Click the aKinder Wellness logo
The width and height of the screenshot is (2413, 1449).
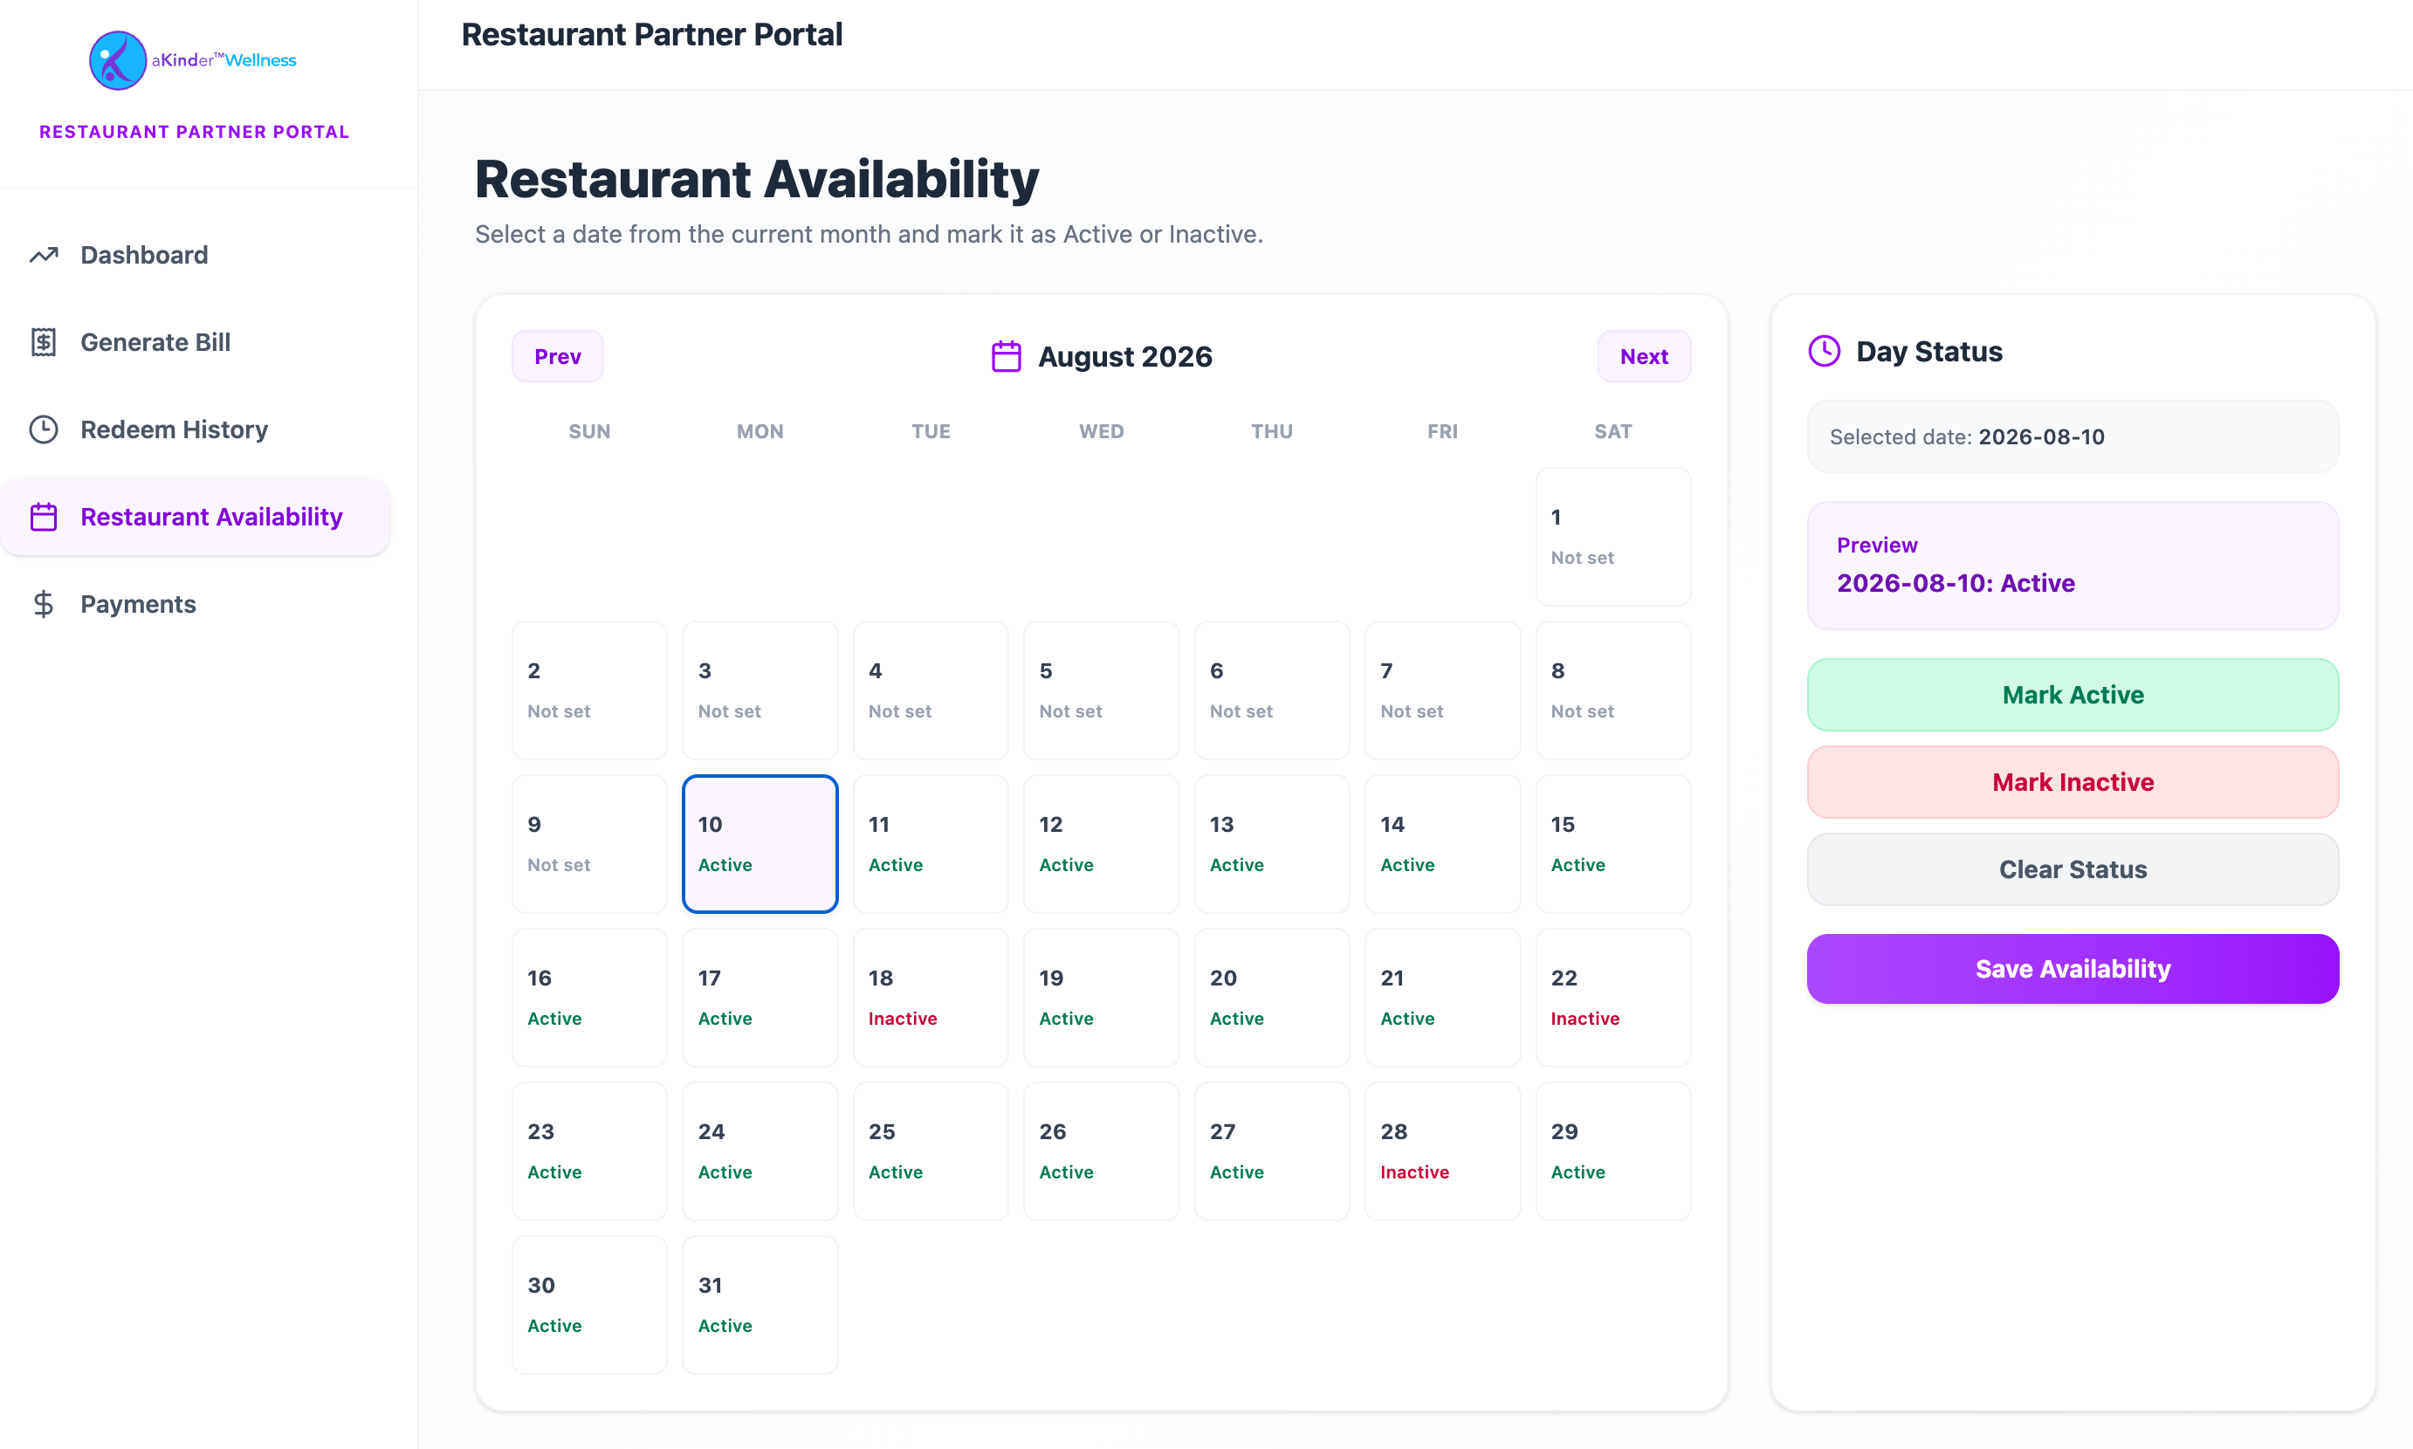pos(193,60)
